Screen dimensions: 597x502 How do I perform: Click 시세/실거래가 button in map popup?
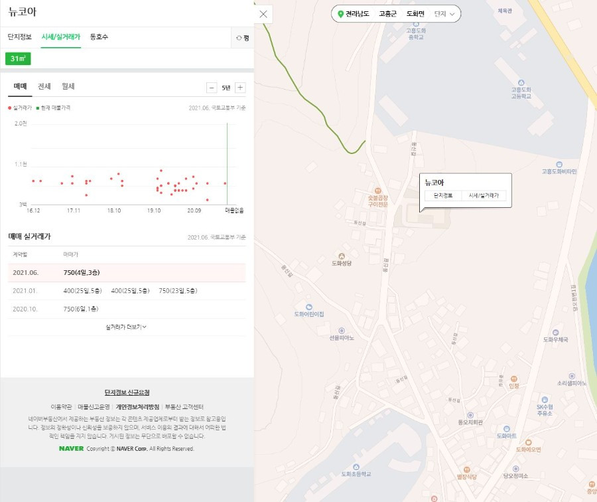[484, 195]
